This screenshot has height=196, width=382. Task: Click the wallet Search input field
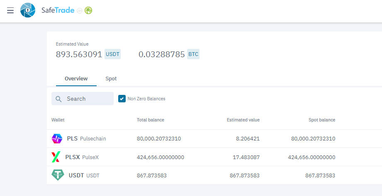(83, 99)
